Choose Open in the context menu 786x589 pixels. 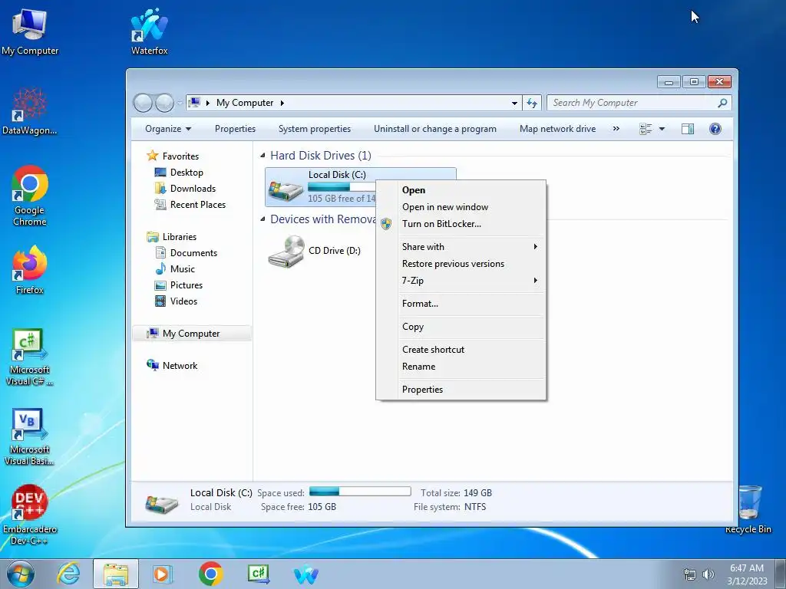click(x=461, y=190)
